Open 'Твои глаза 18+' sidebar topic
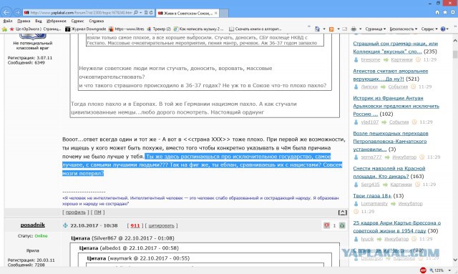The height and width of the screenshot is (274, 458). click(372, 196)
